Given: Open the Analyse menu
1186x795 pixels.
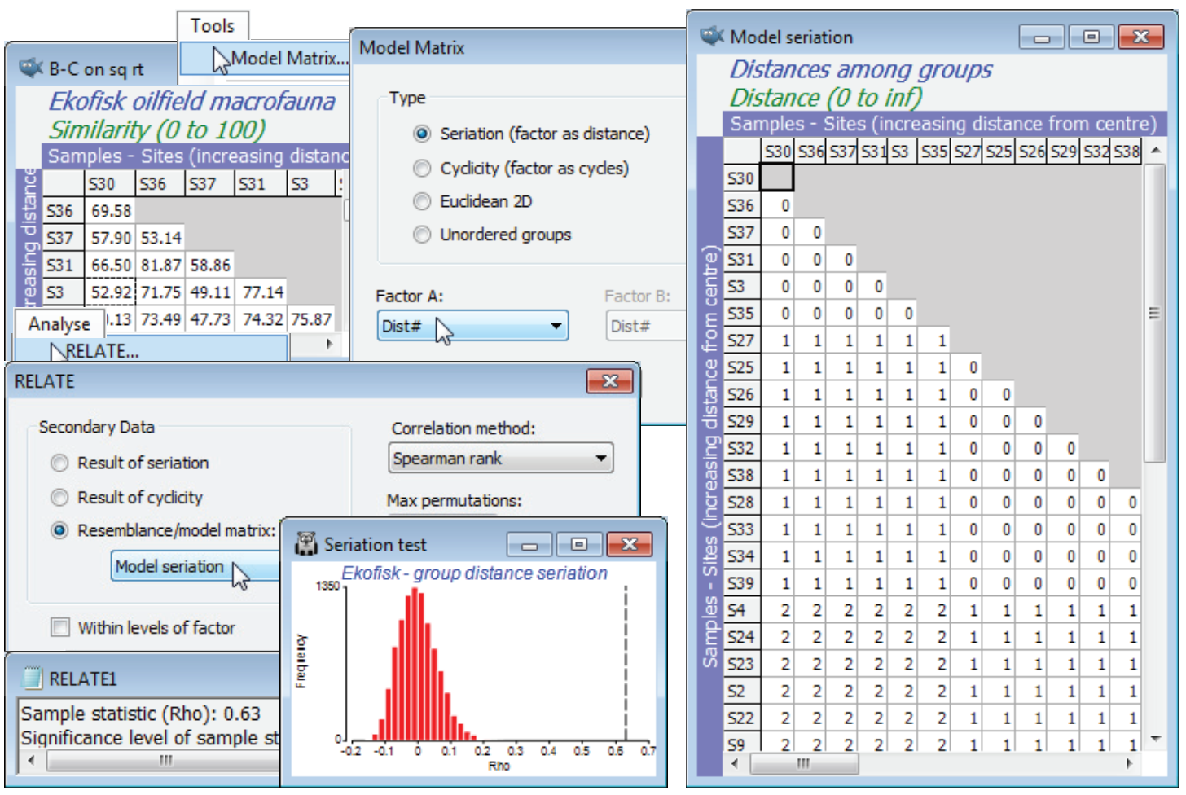Looking at the screenshot, I should (x=59, y=323).
